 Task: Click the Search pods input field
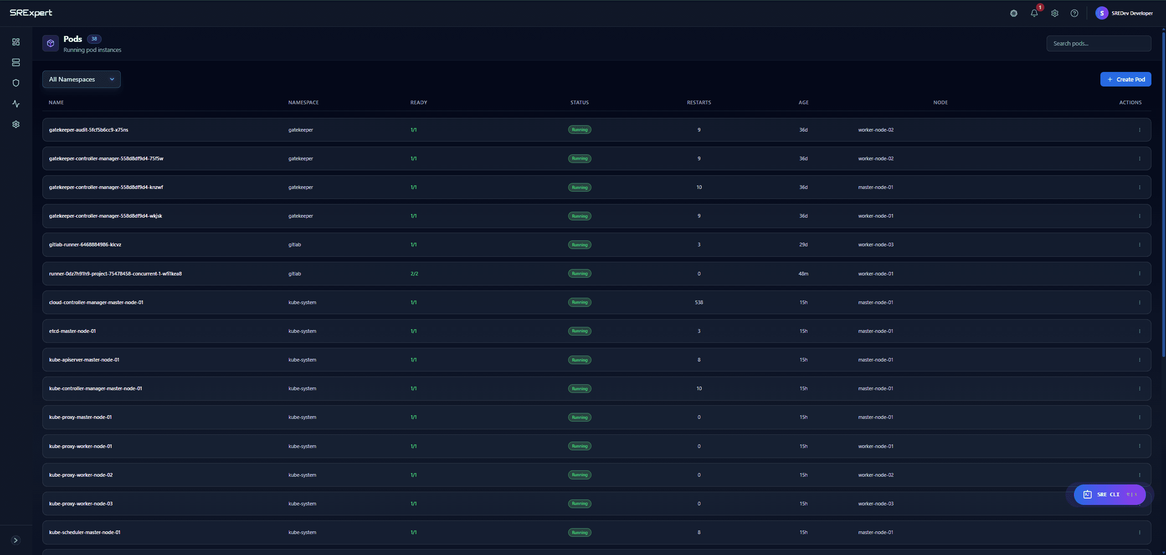pyautogui.click(x=1098, y=44)
